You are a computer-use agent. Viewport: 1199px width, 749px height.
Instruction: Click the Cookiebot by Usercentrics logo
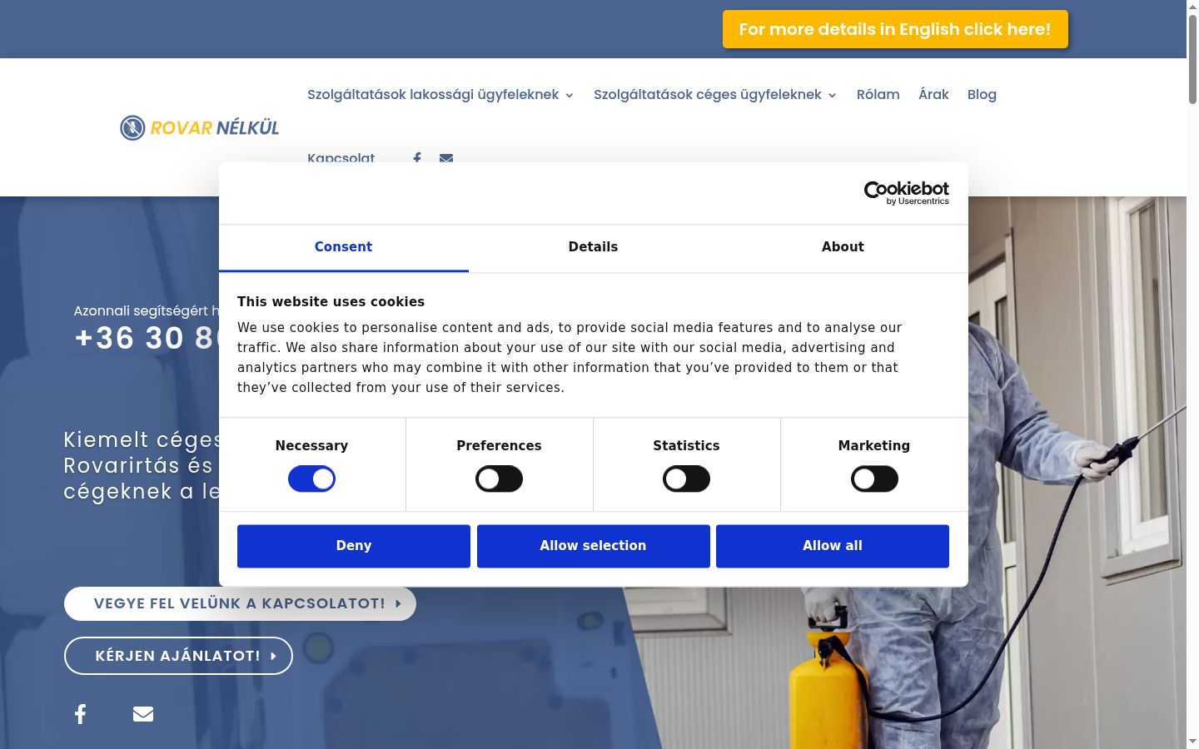(x=907, y=193)
